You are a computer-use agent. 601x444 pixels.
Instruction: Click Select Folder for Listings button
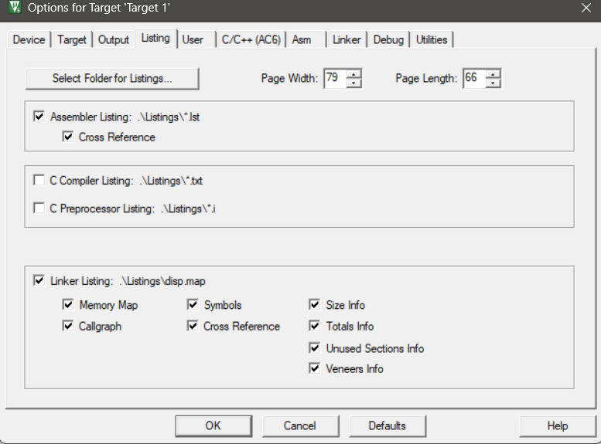112,79
